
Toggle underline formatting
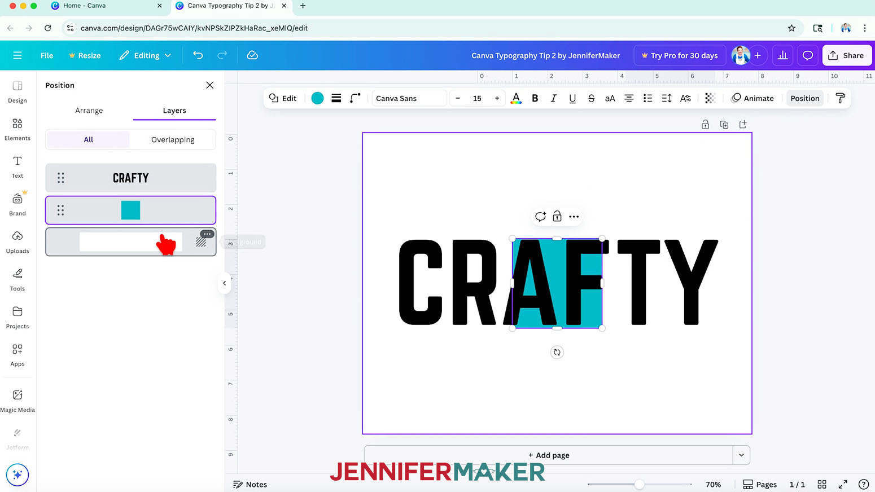(x=572, y=98)
